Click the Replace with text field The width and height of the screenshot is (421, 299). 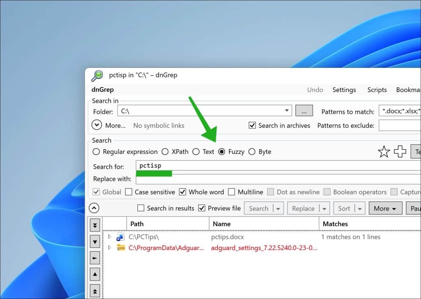pos(278,179)
